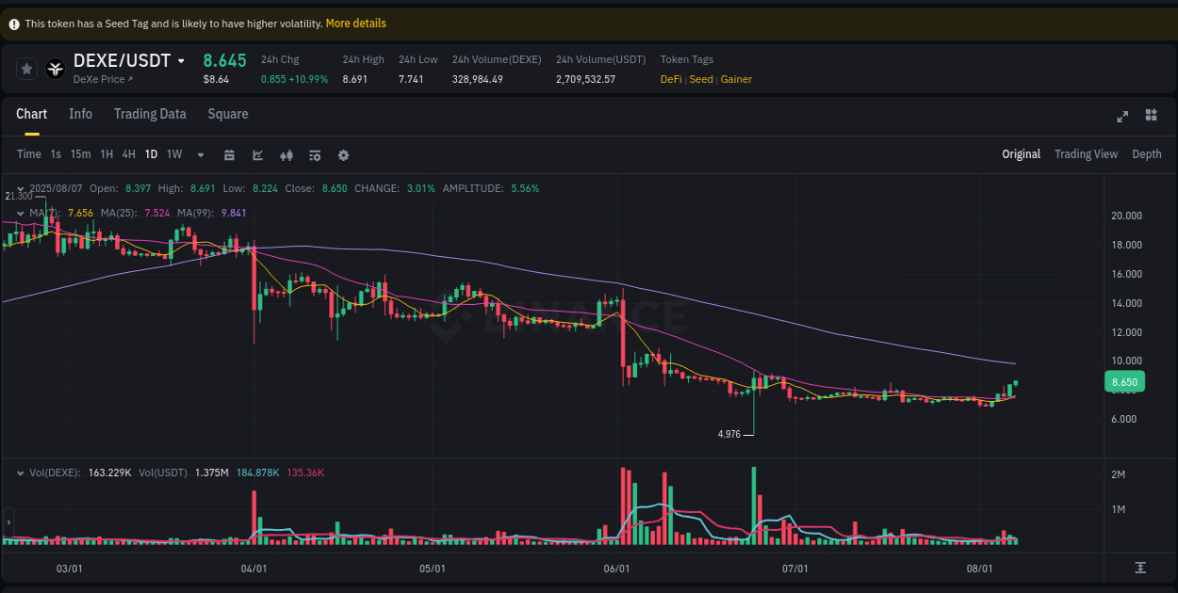Open the More details link
The width and height of the screenshot is (1178, 593).
(x=355, y=23)
